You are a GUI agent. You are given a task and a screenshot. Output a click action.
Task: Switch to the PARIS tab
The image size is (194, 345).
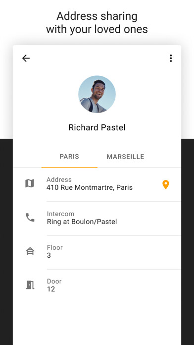pyautogui.click(x=69, y=157)
